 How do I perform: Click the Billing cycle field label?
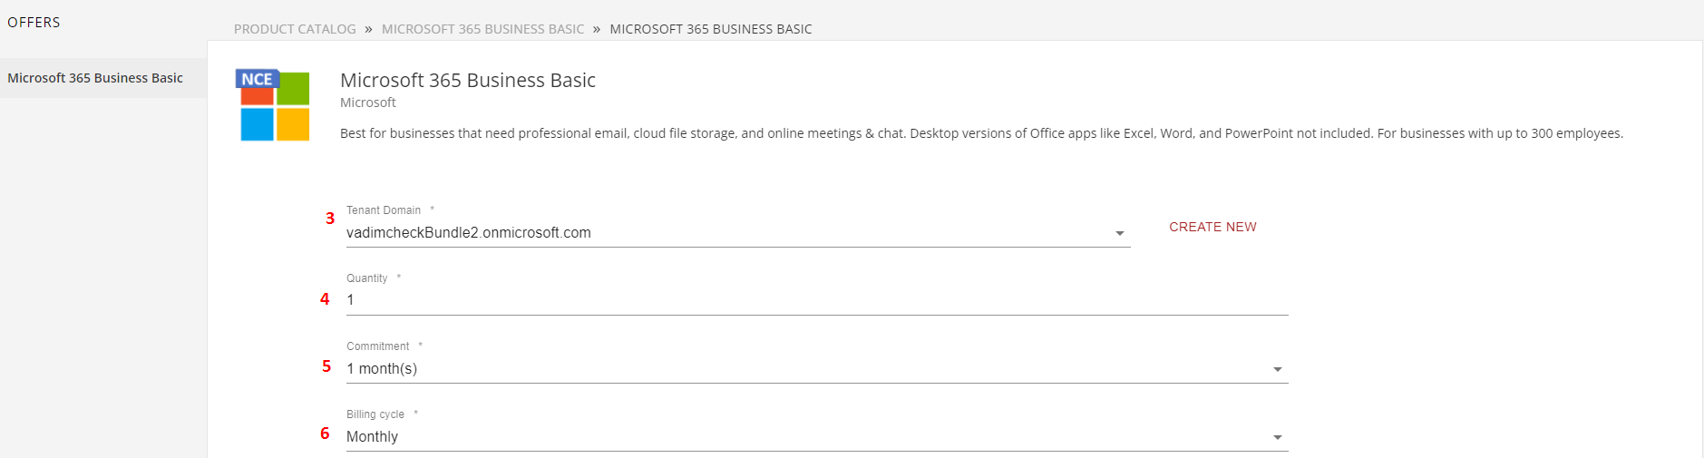point(375,414)
